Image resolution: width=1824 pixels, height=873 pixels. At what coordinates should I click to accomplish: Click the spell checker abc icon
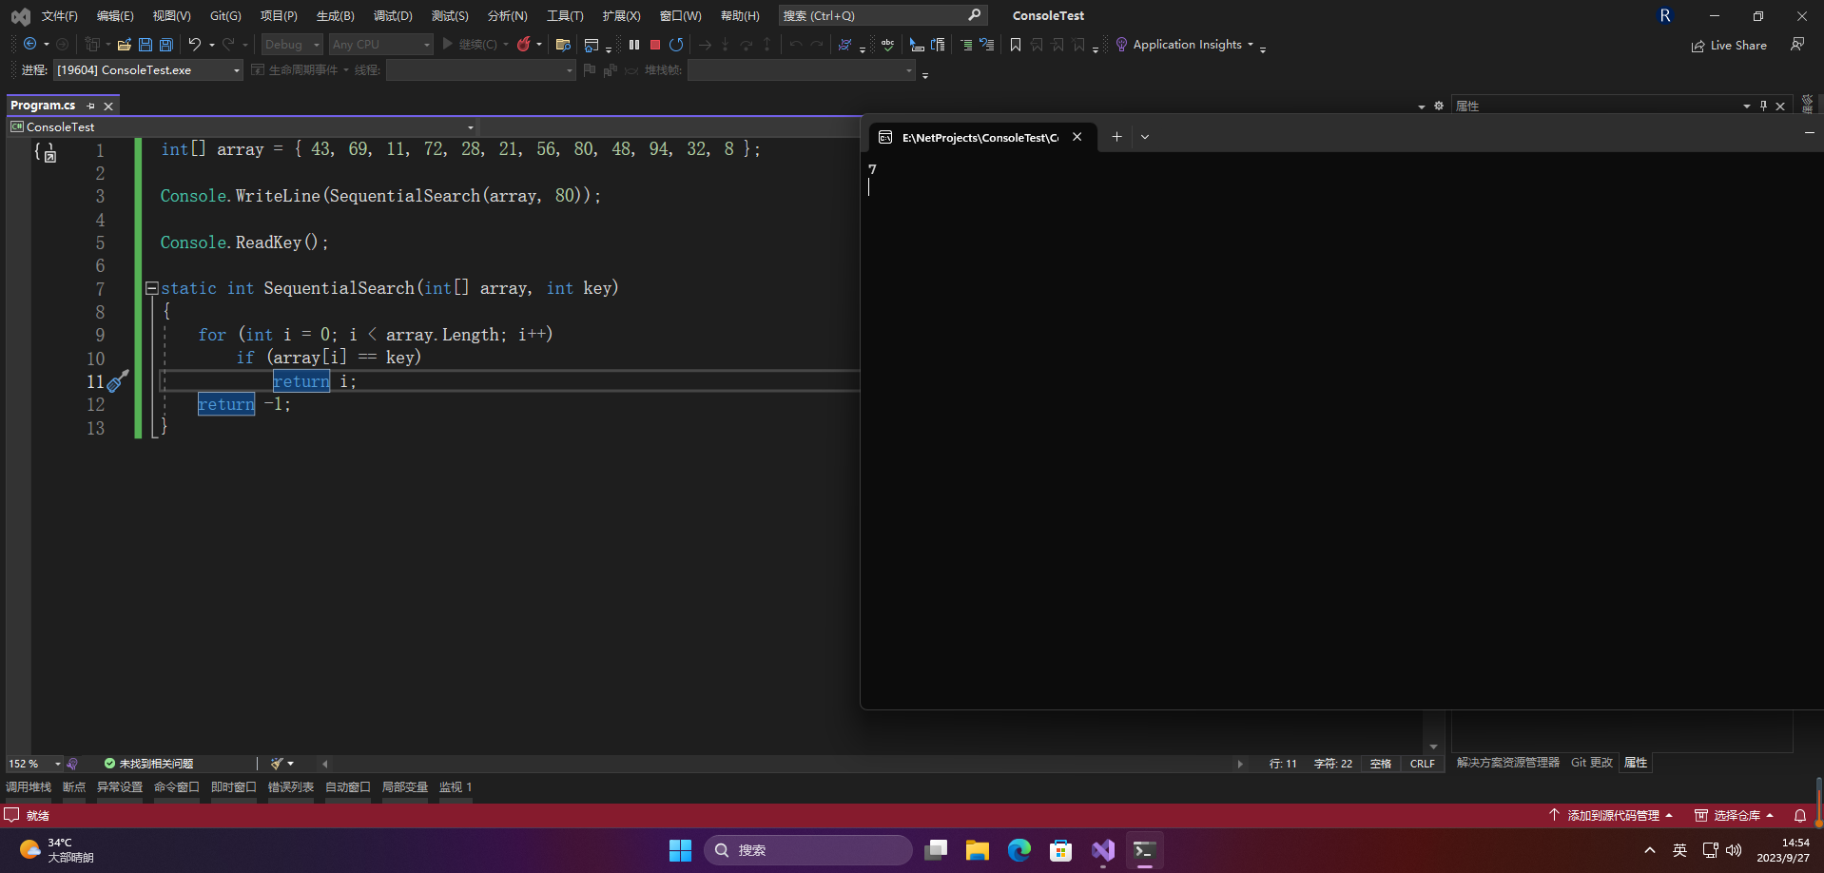tap(887, 44)
